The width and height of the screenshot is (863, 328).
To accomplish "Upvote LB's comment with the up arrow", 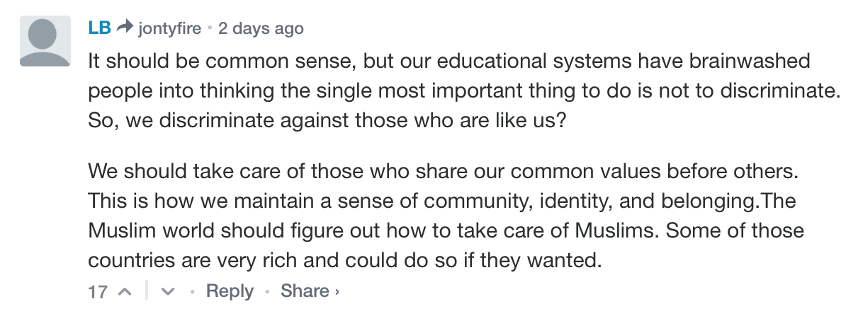I will tap(125, 291).
